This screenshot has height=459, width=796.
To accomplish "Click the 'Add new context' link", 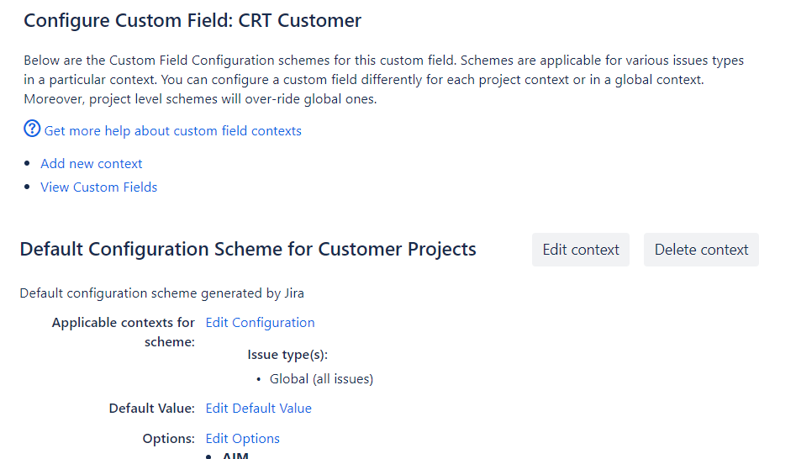I will [x=92, y=164].
